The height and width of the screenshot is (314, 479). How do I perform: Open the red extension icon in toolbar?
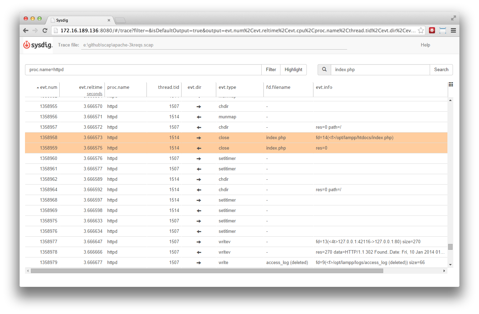(x=432, y=31)
